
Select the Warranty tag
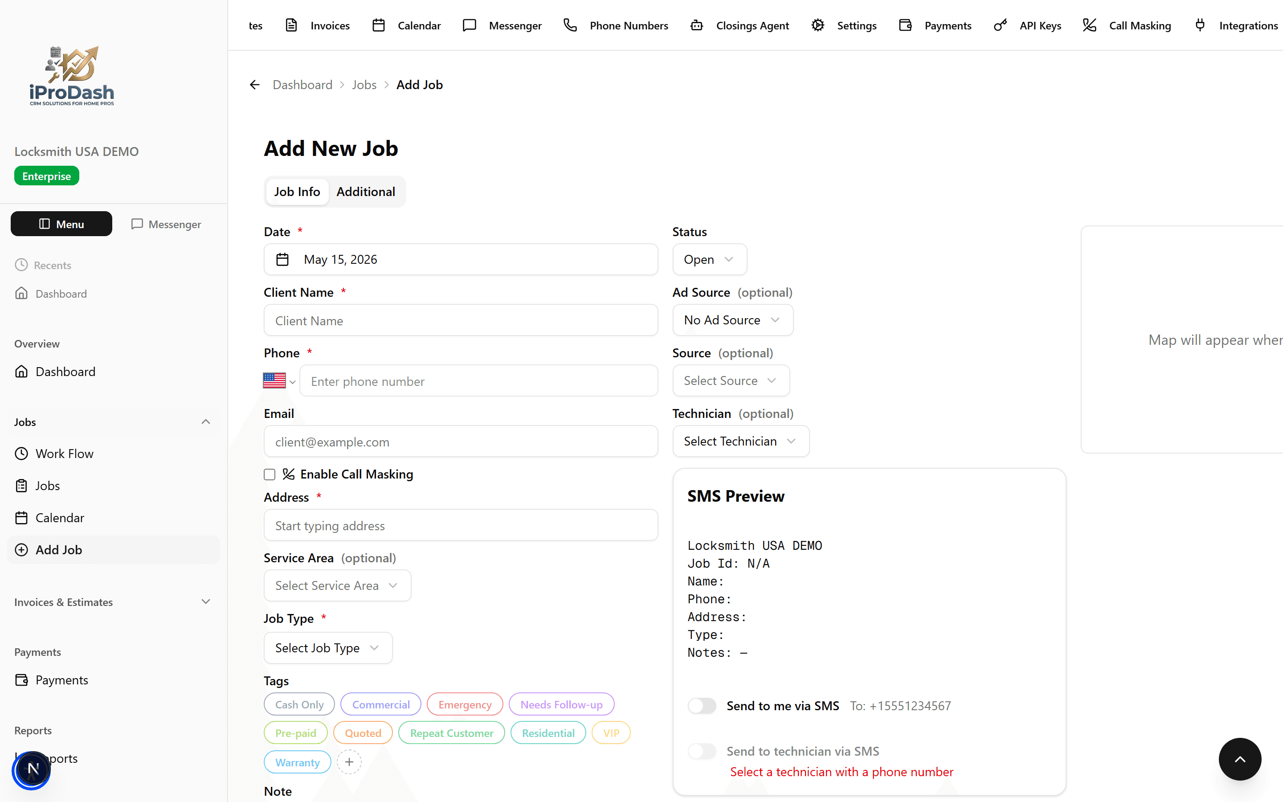298,762
